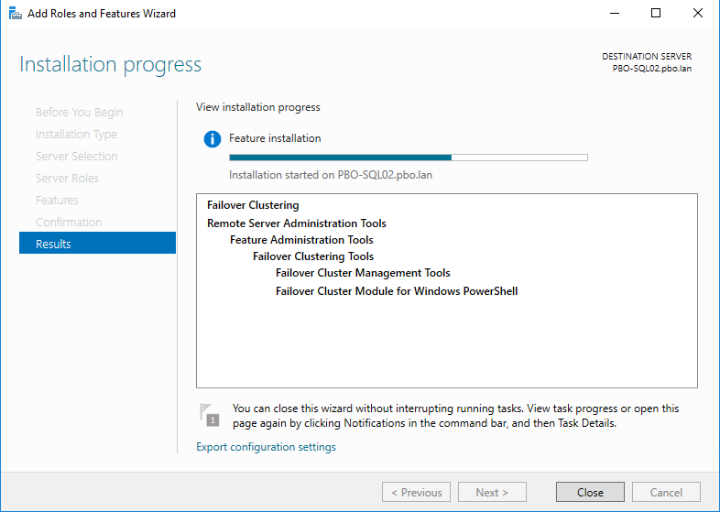Select the Failover Clustering entry

[x=253, y=205]
